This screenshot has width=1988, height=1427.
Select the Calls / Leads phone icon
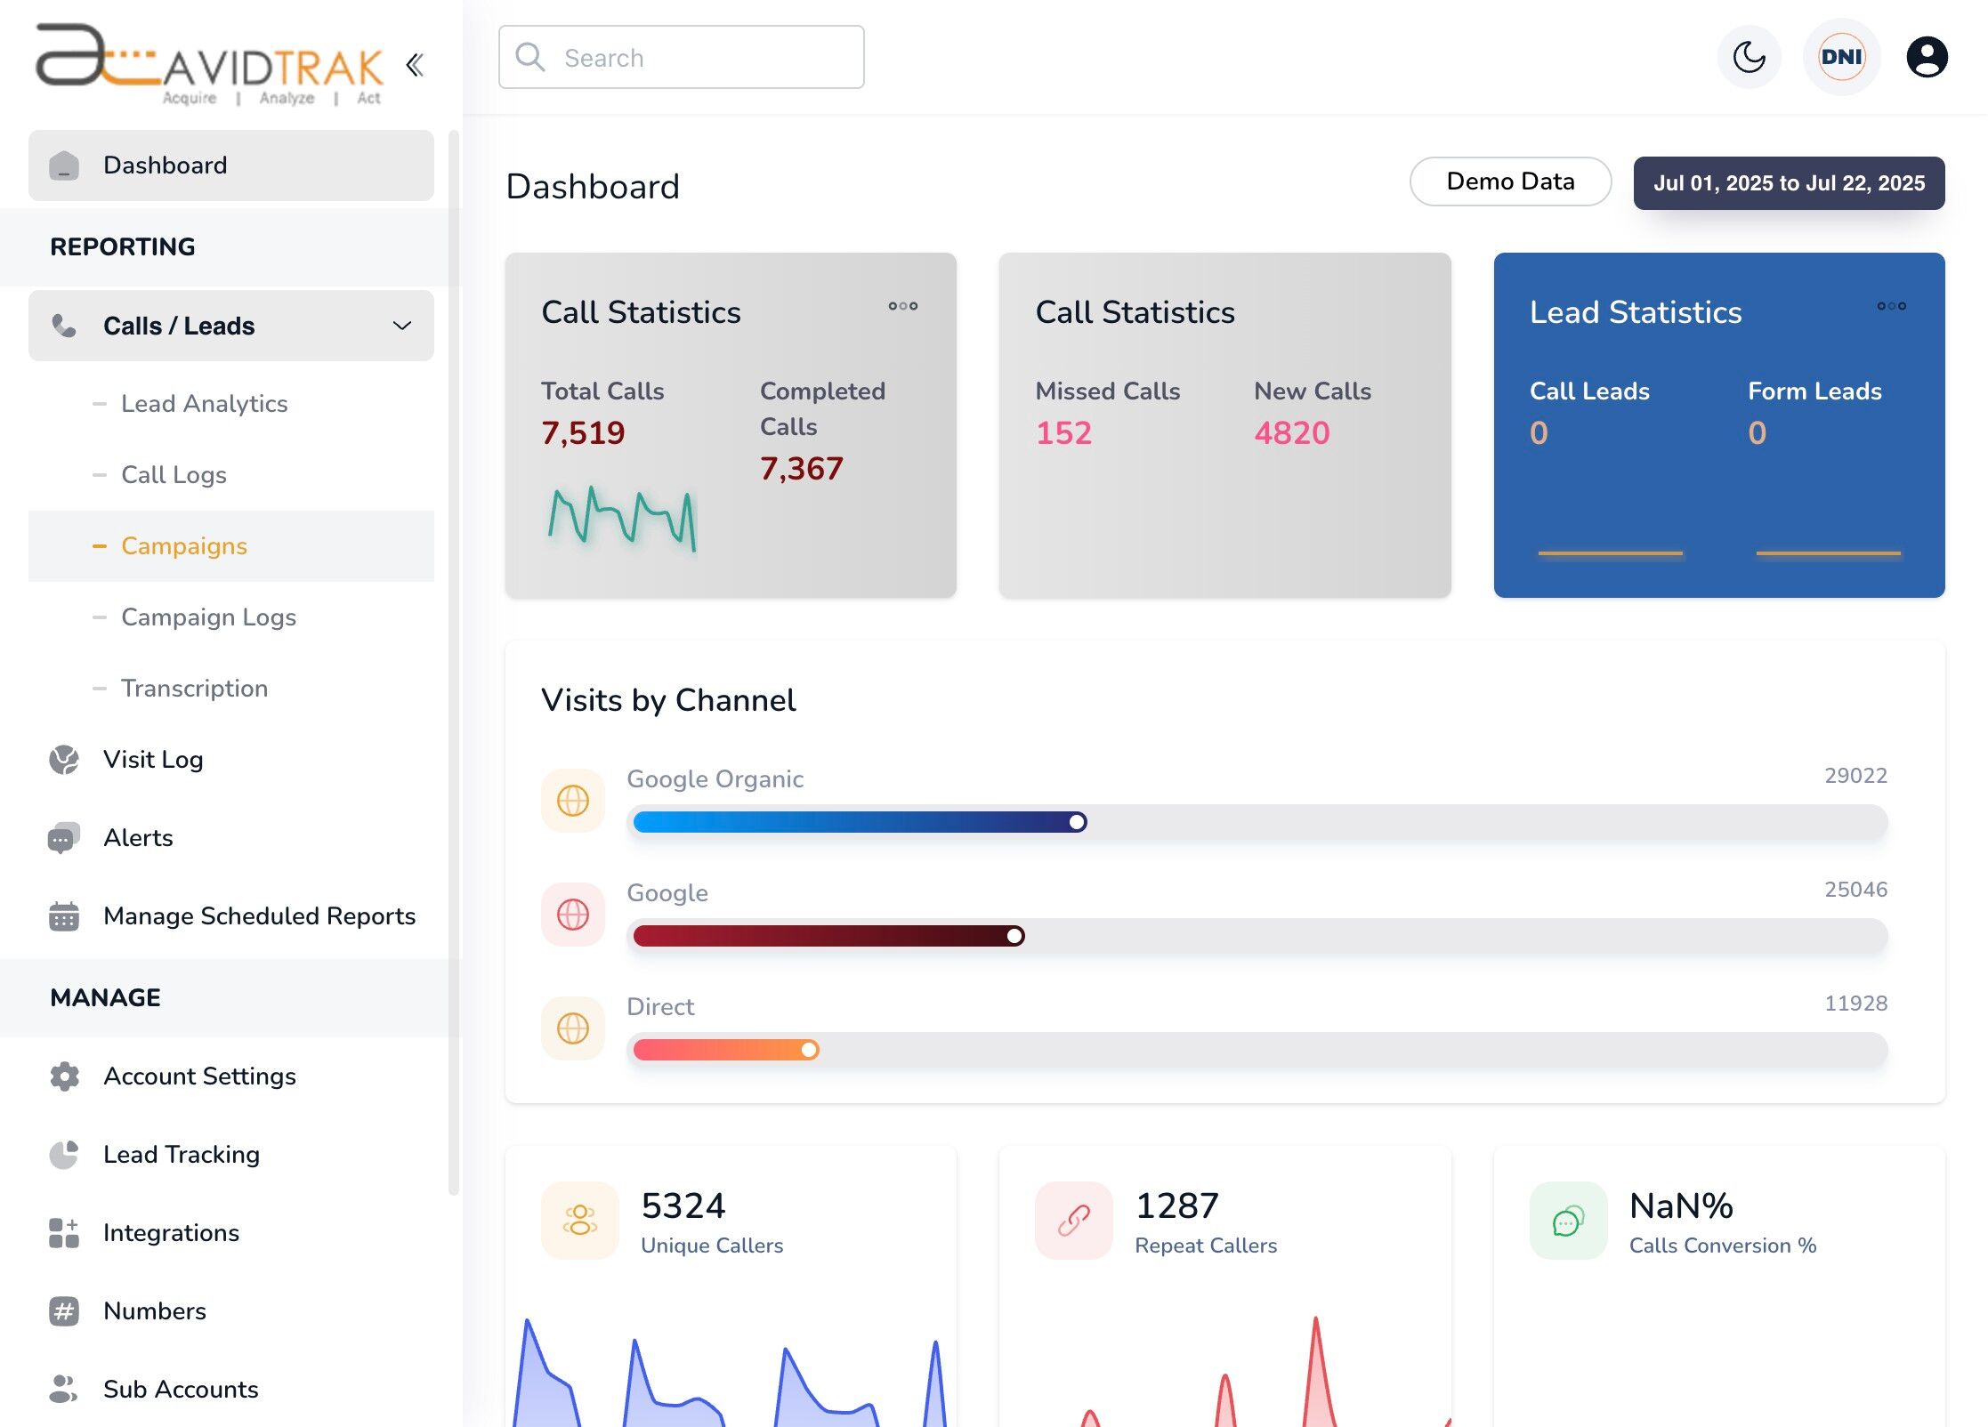(63, 326)
